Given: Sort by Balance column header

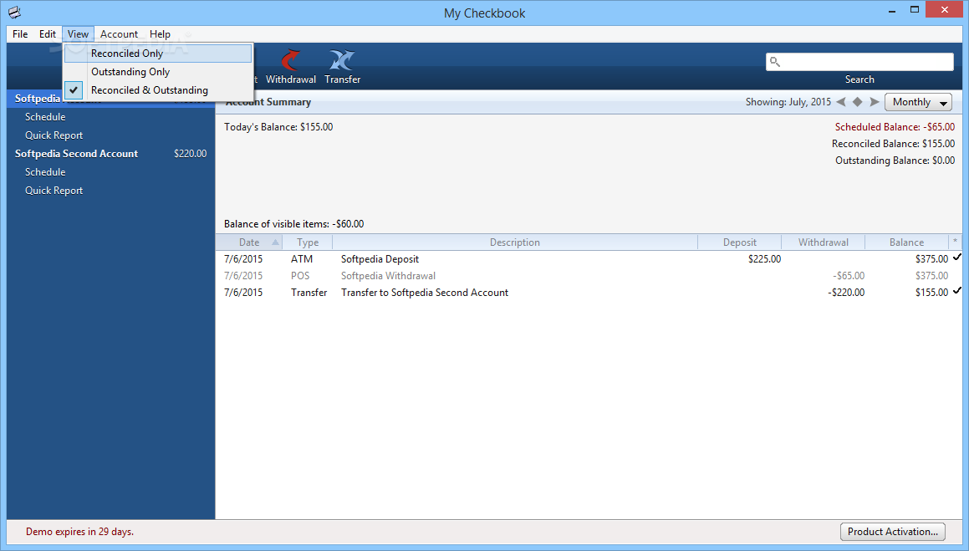Looking at the screenshot, I should click(906, 242).
